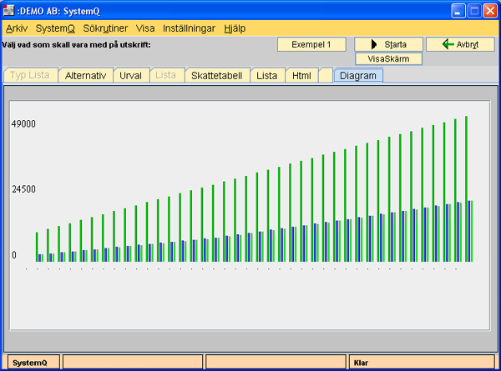Click the Typ Lista tab
This screenshot has width=501, height=371.
31,75
